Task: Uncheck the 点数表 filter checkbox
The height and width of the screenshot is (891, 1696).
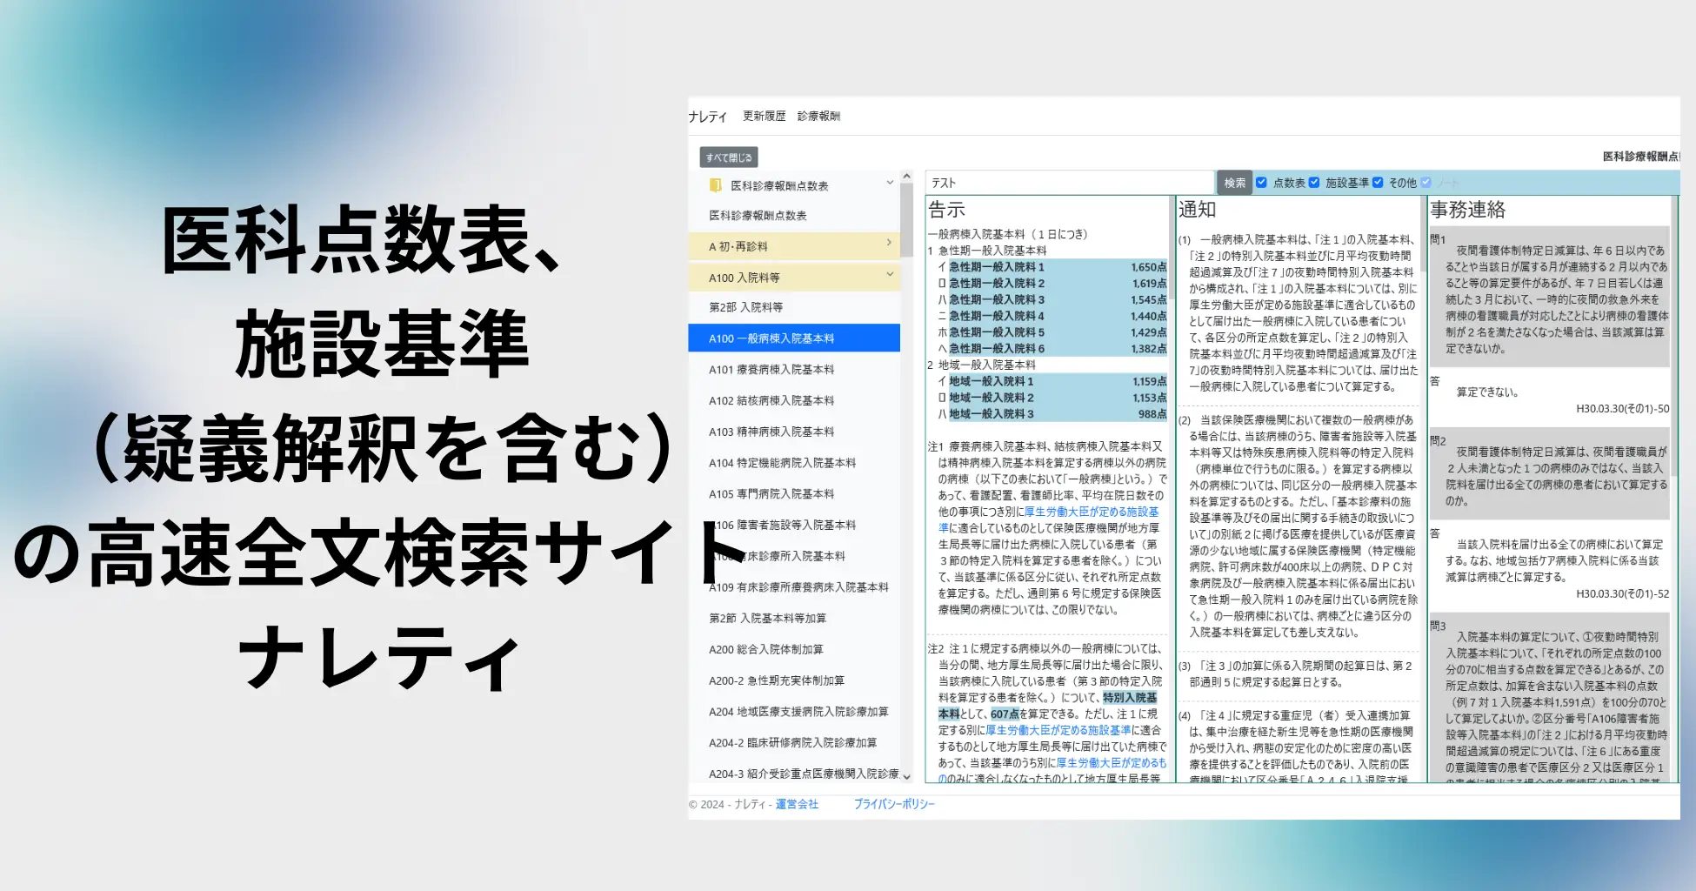Action: pos(1260,182)
